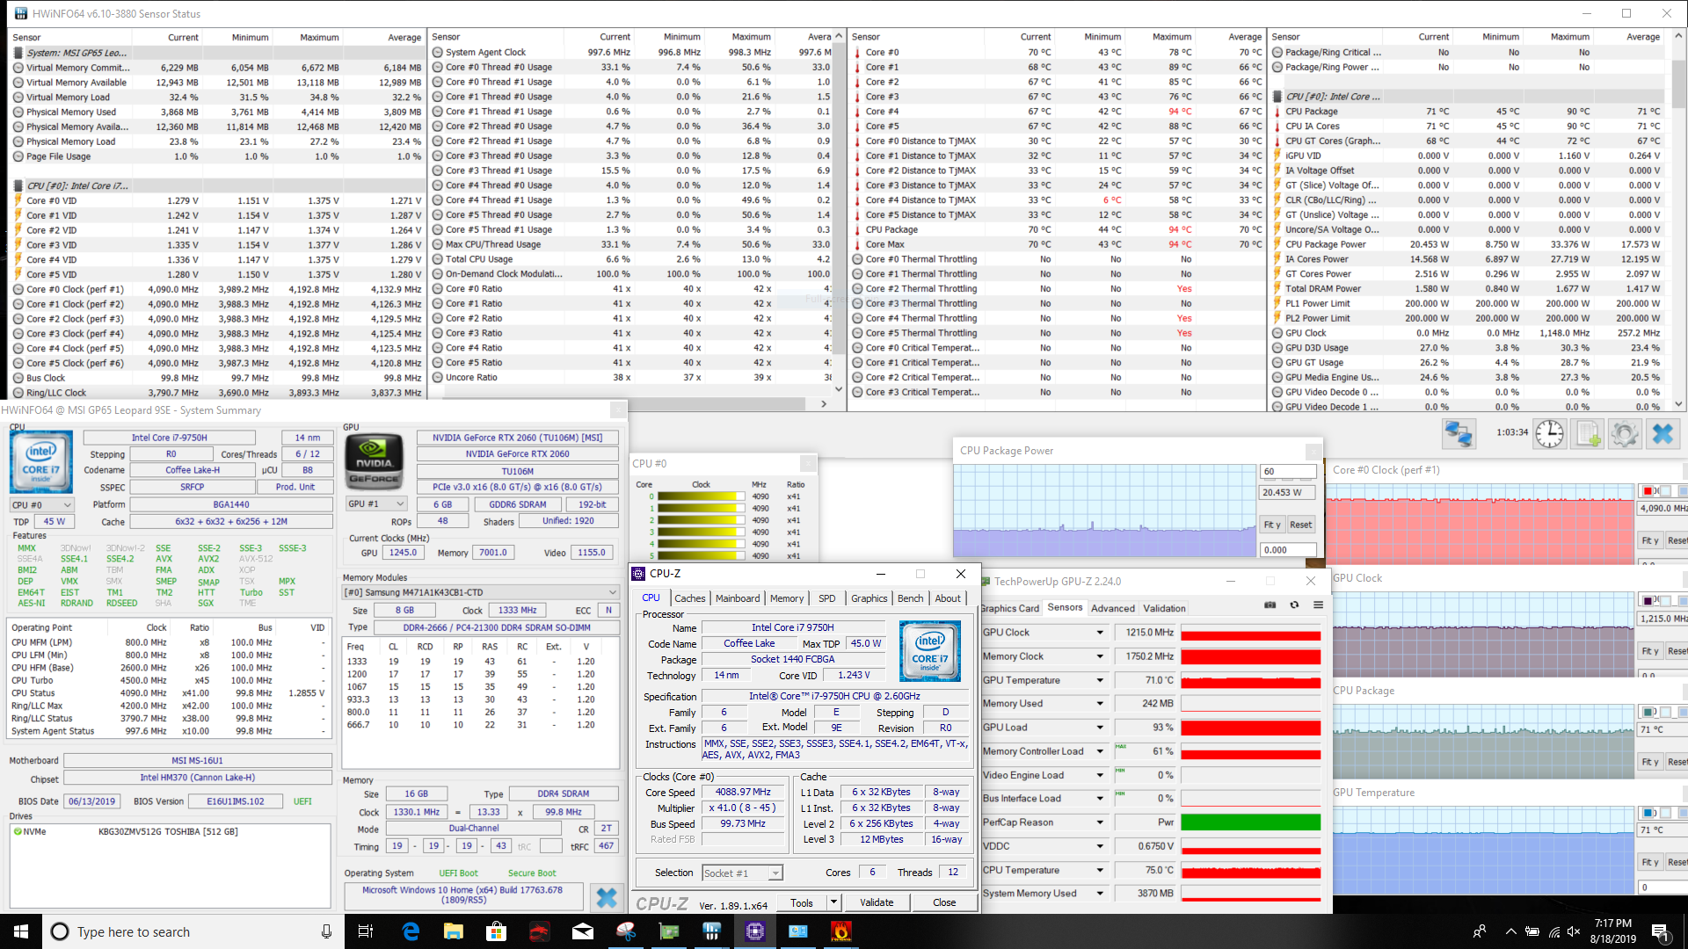The width and height of the screenshot is (1688, 949).
Task: Open MSI Dragon Center taskbar icon
Action: [539, 931]
